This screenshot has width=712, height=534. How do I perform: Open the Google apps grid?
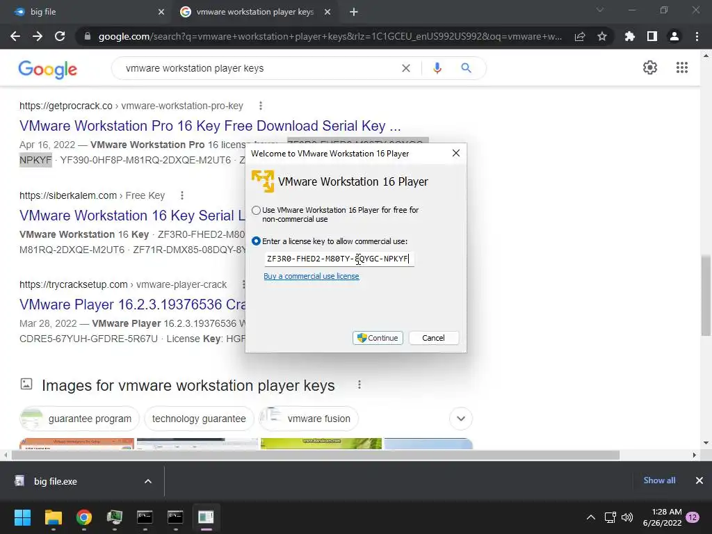[682, 67]
